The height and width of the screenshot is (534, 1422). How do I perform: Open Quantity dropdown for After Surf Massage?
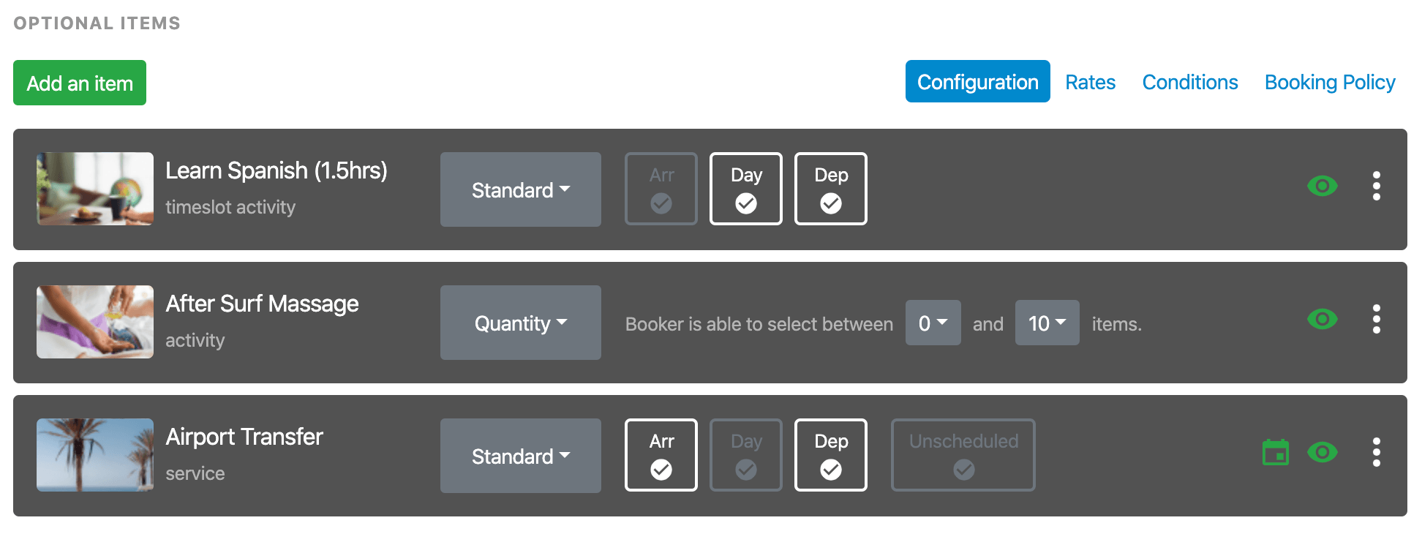tap(521, 323)
